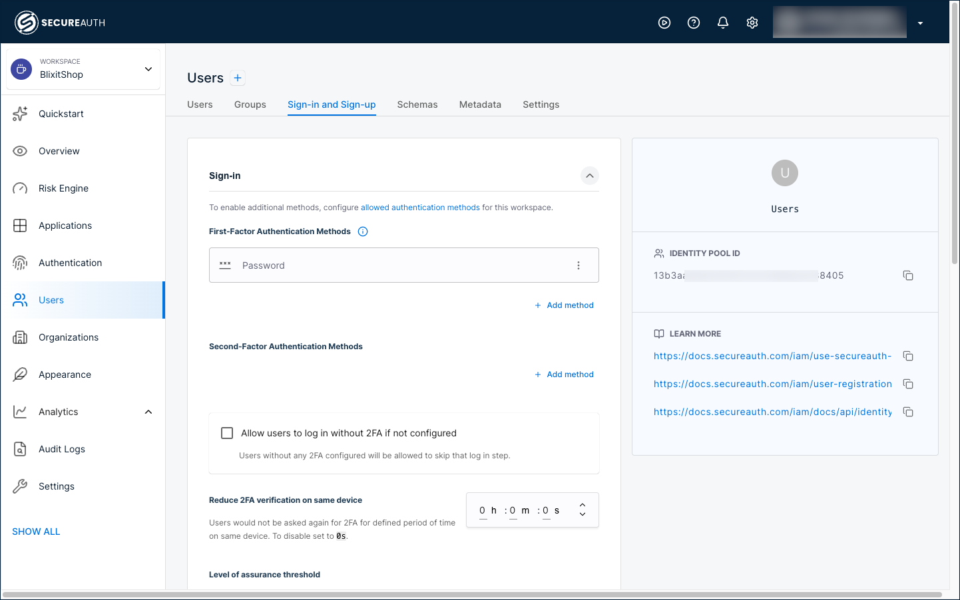Click the Organizations building icon
Image resolution: width=960 pixels, height=600 pixels.
click(20, 337)
